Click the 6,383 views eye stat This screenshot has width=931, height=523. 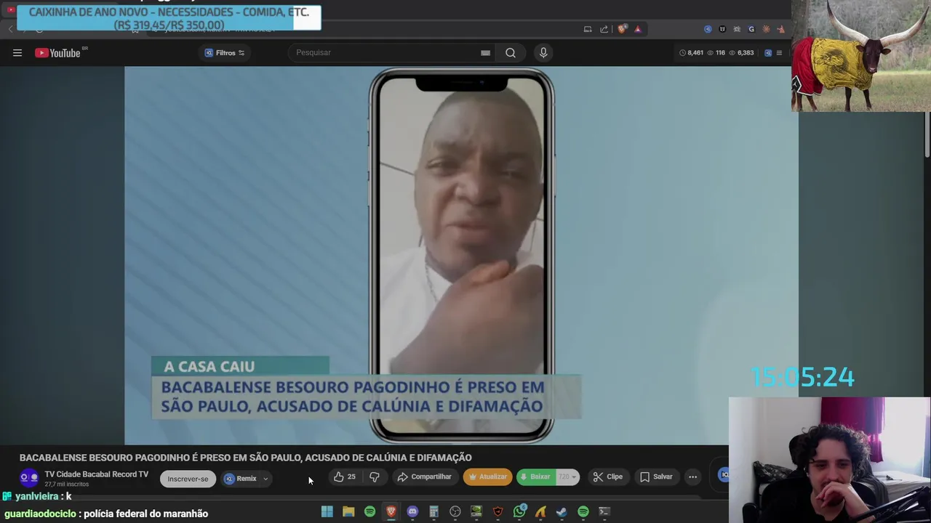[741, 52]
